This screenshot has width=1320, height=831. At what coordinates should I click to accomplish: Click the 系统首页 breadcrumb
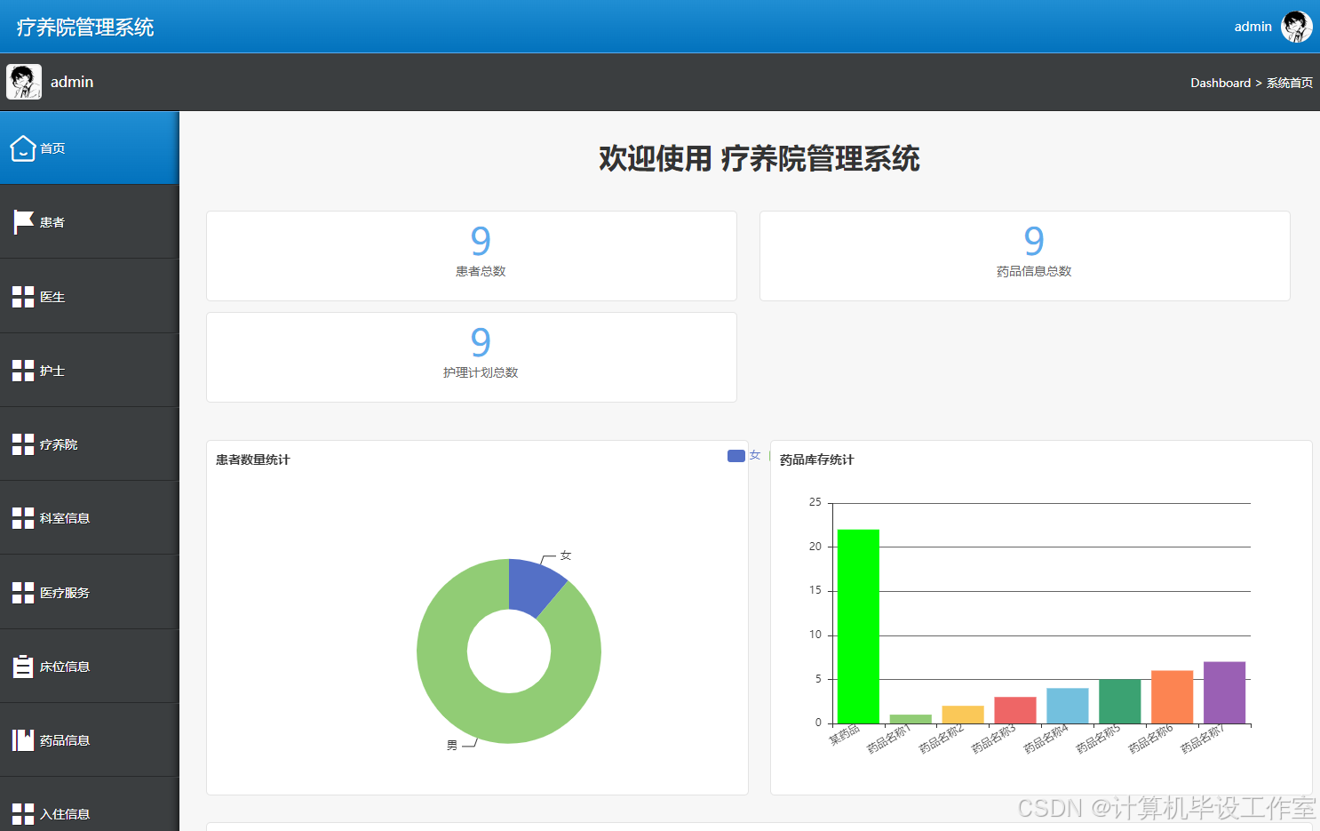pos(1290,83)
